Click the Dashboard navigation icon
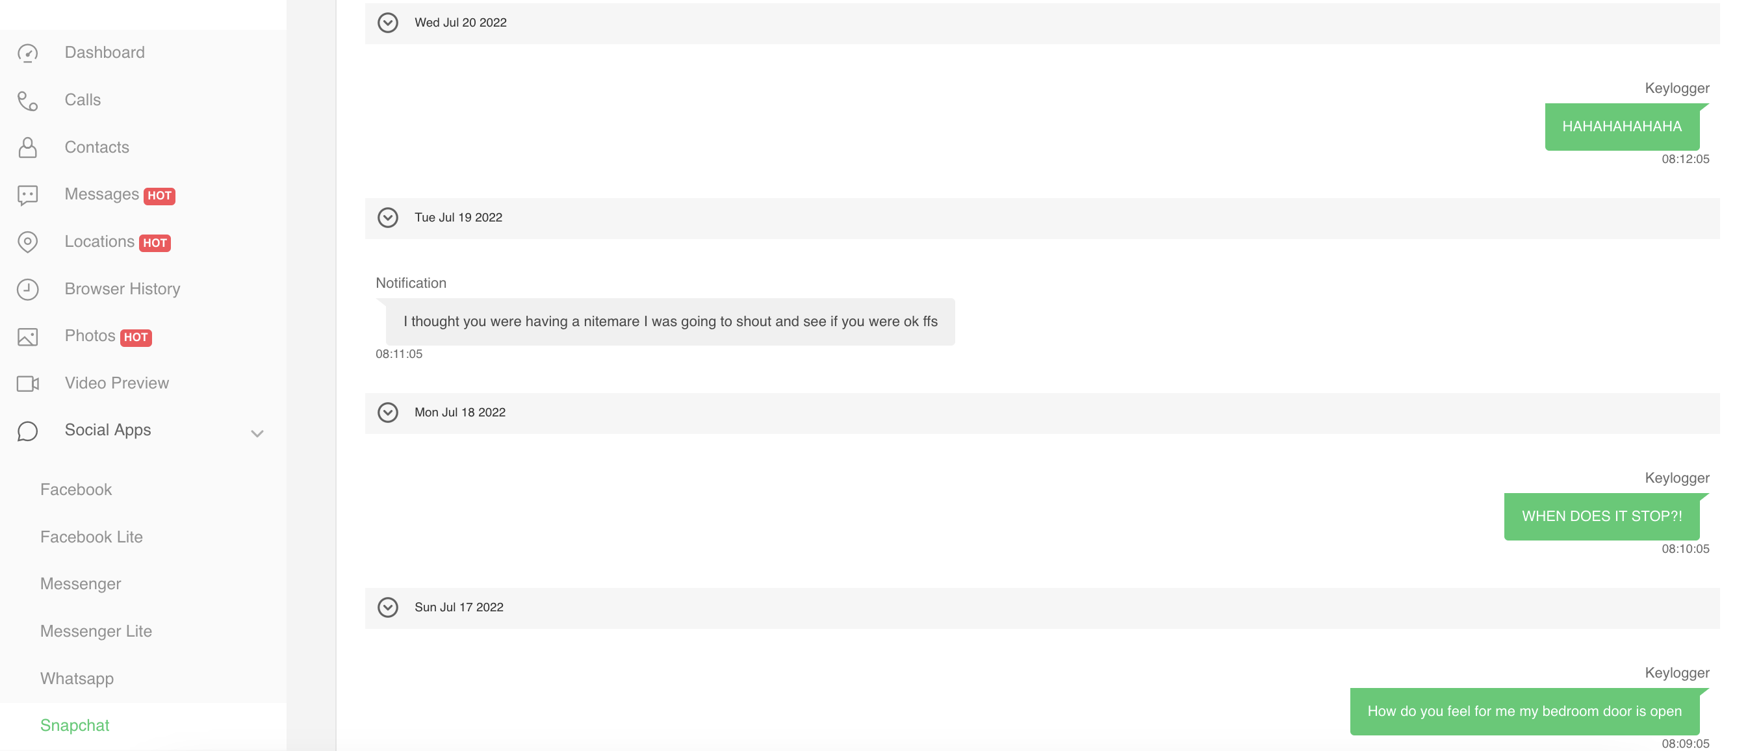 [27, 51]
